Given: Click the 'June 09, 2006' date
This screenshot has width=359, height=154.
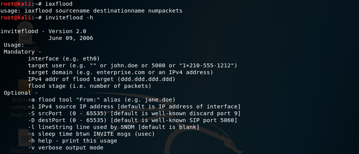Looking at the screenshot, I should tap(71, 38).
